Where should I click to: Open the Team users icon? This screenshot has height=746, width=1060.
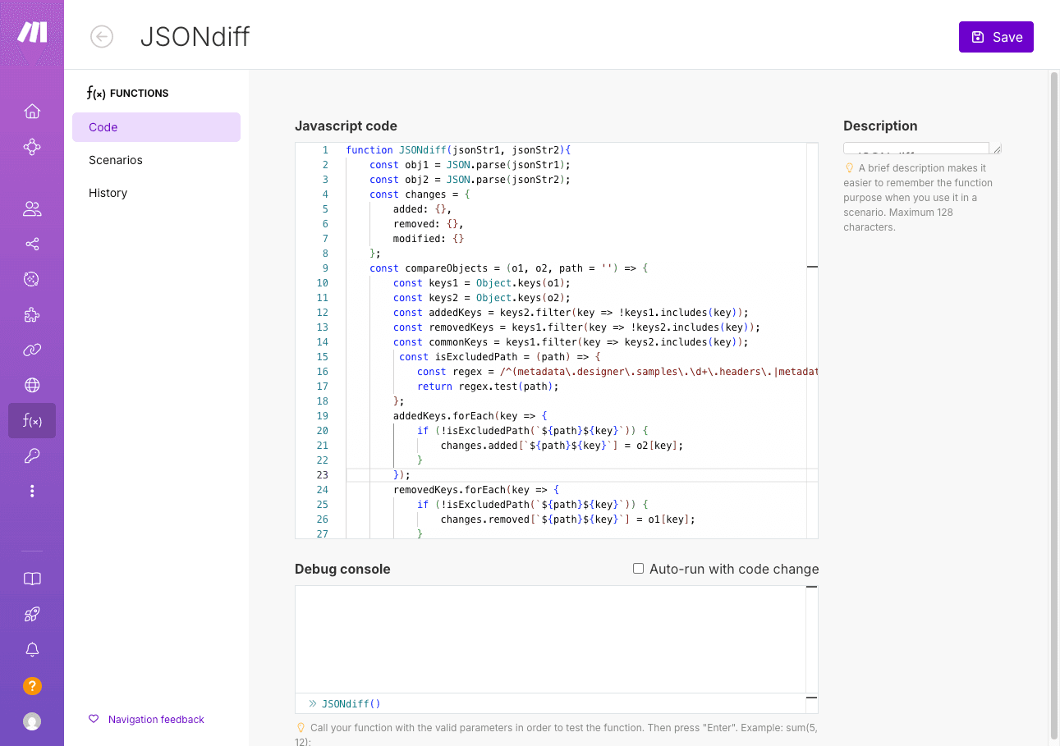[x=32, y=208]
